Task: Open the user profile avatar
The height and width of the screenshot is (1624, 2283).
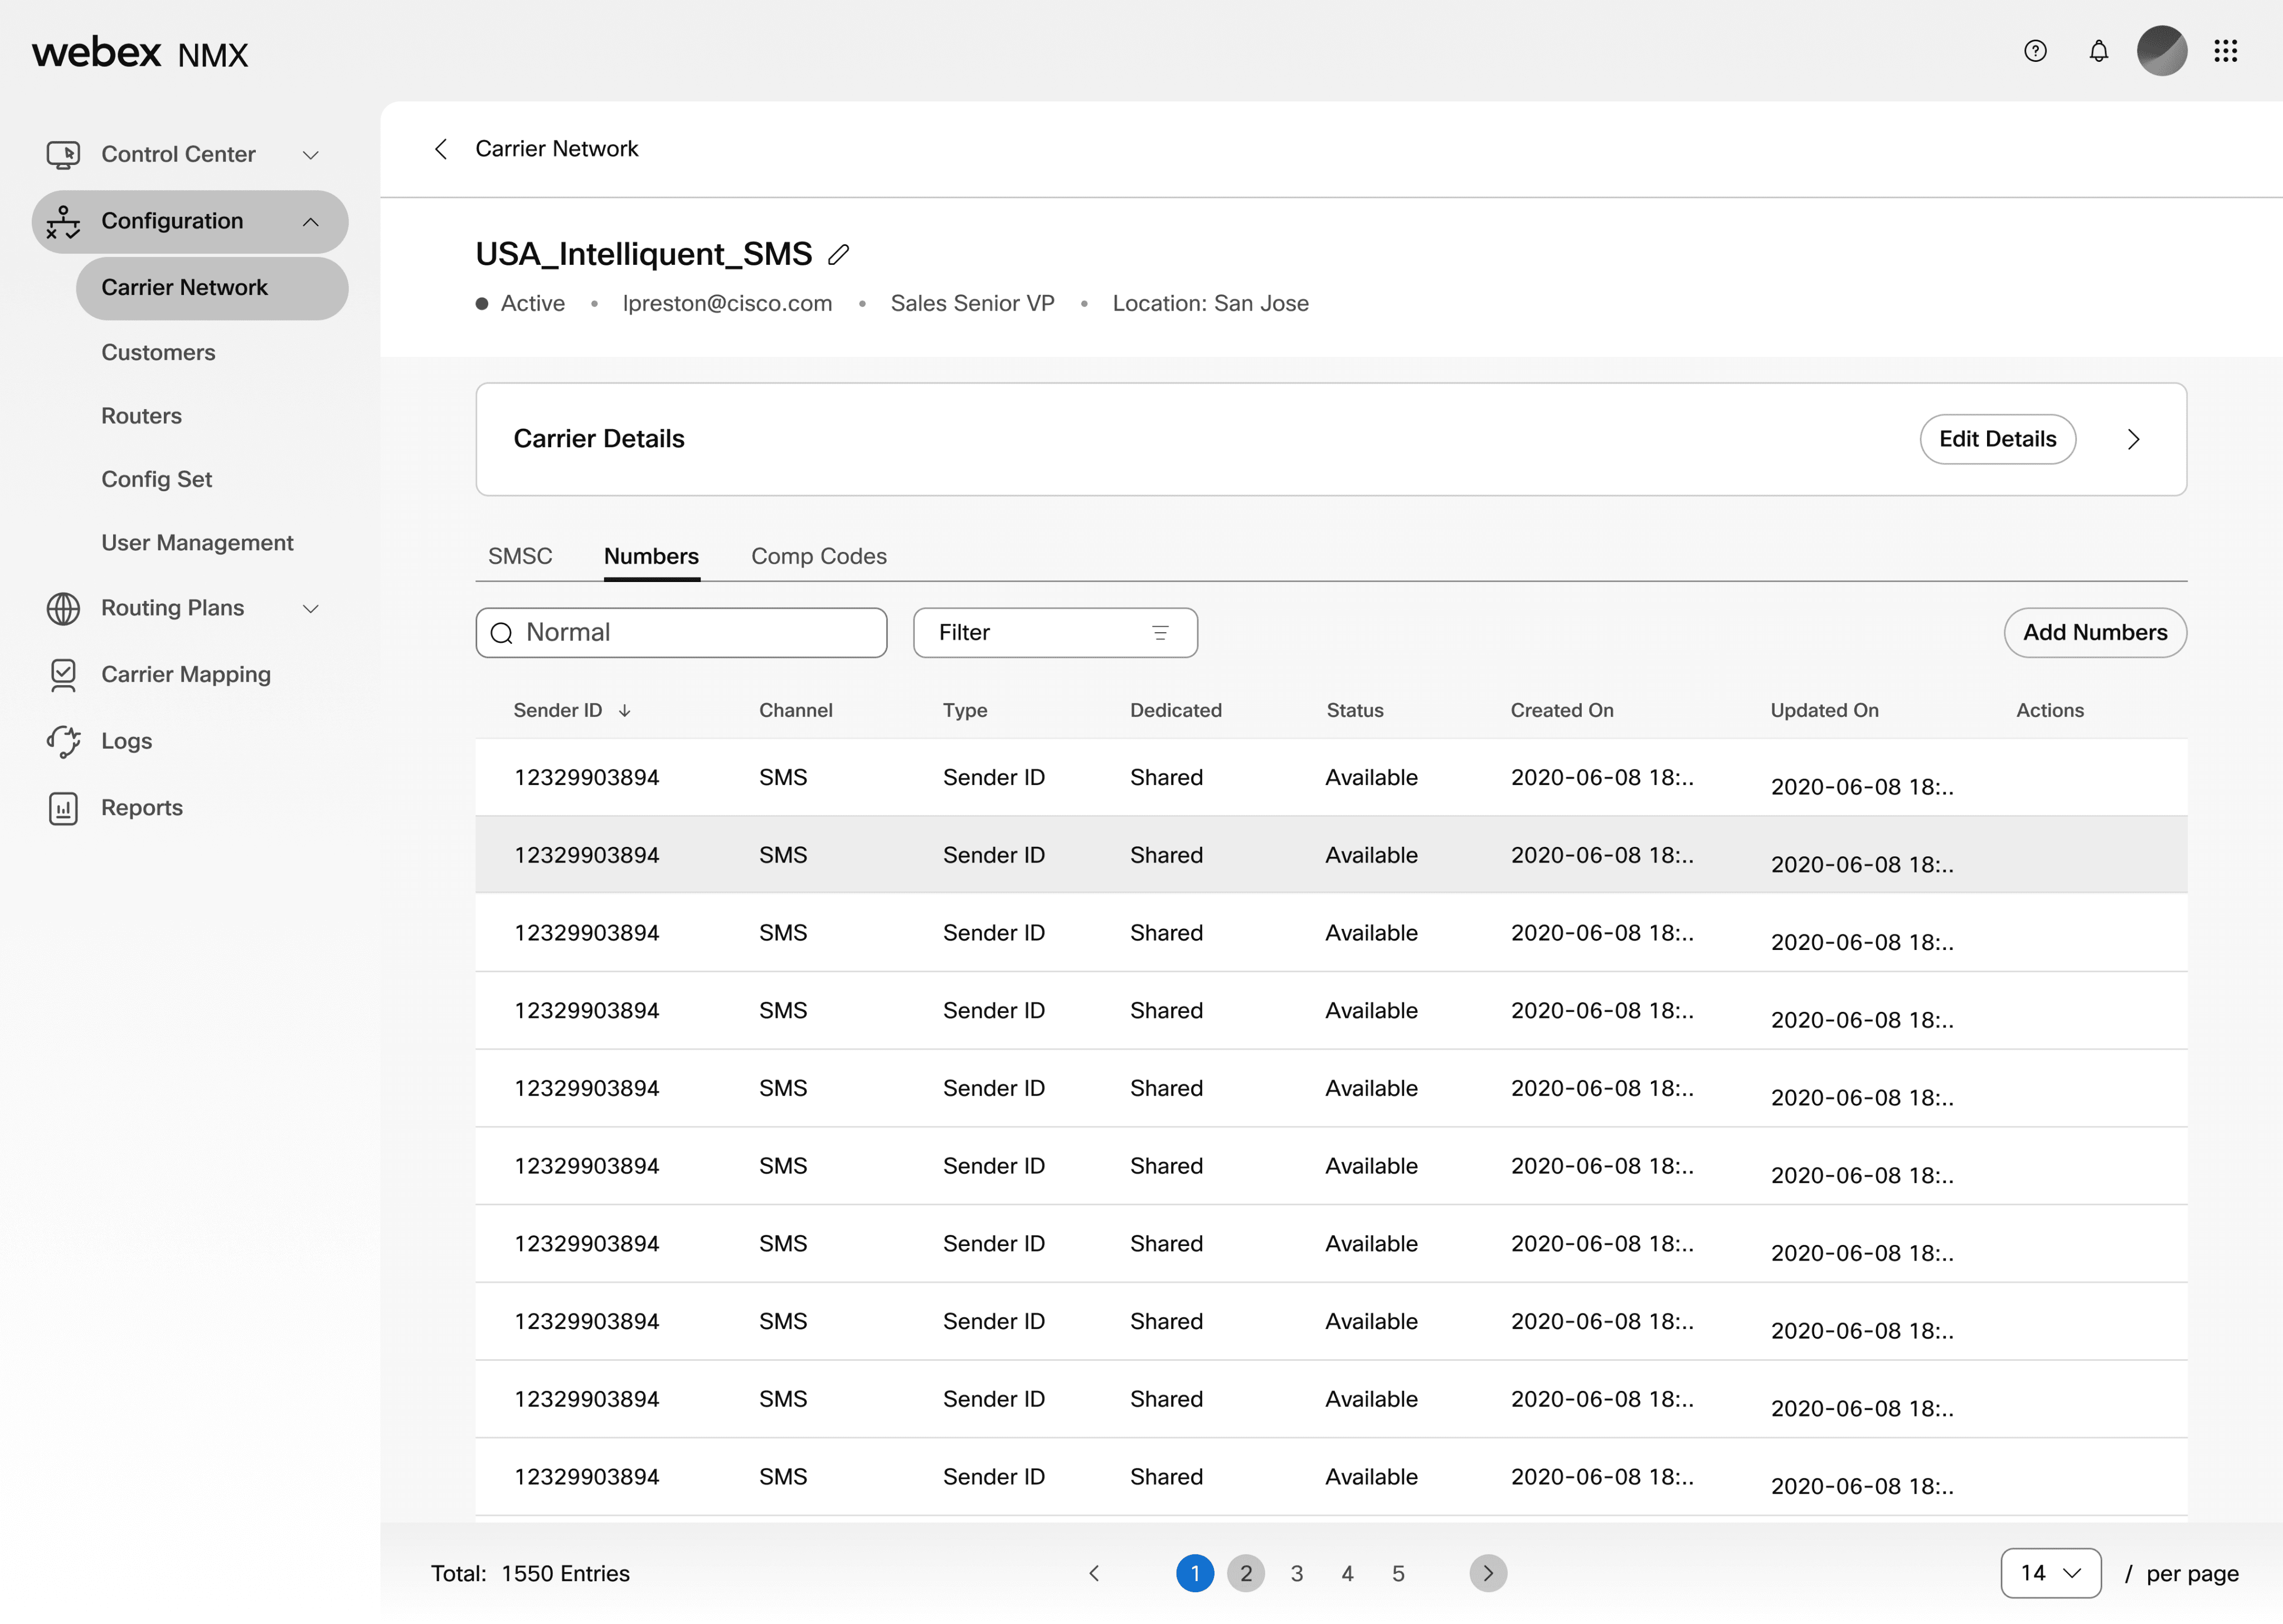Action: (2162, 51)
